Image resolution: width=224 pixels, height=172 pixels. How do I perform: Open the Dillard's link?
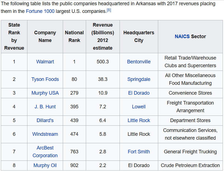tap(45, 120)
